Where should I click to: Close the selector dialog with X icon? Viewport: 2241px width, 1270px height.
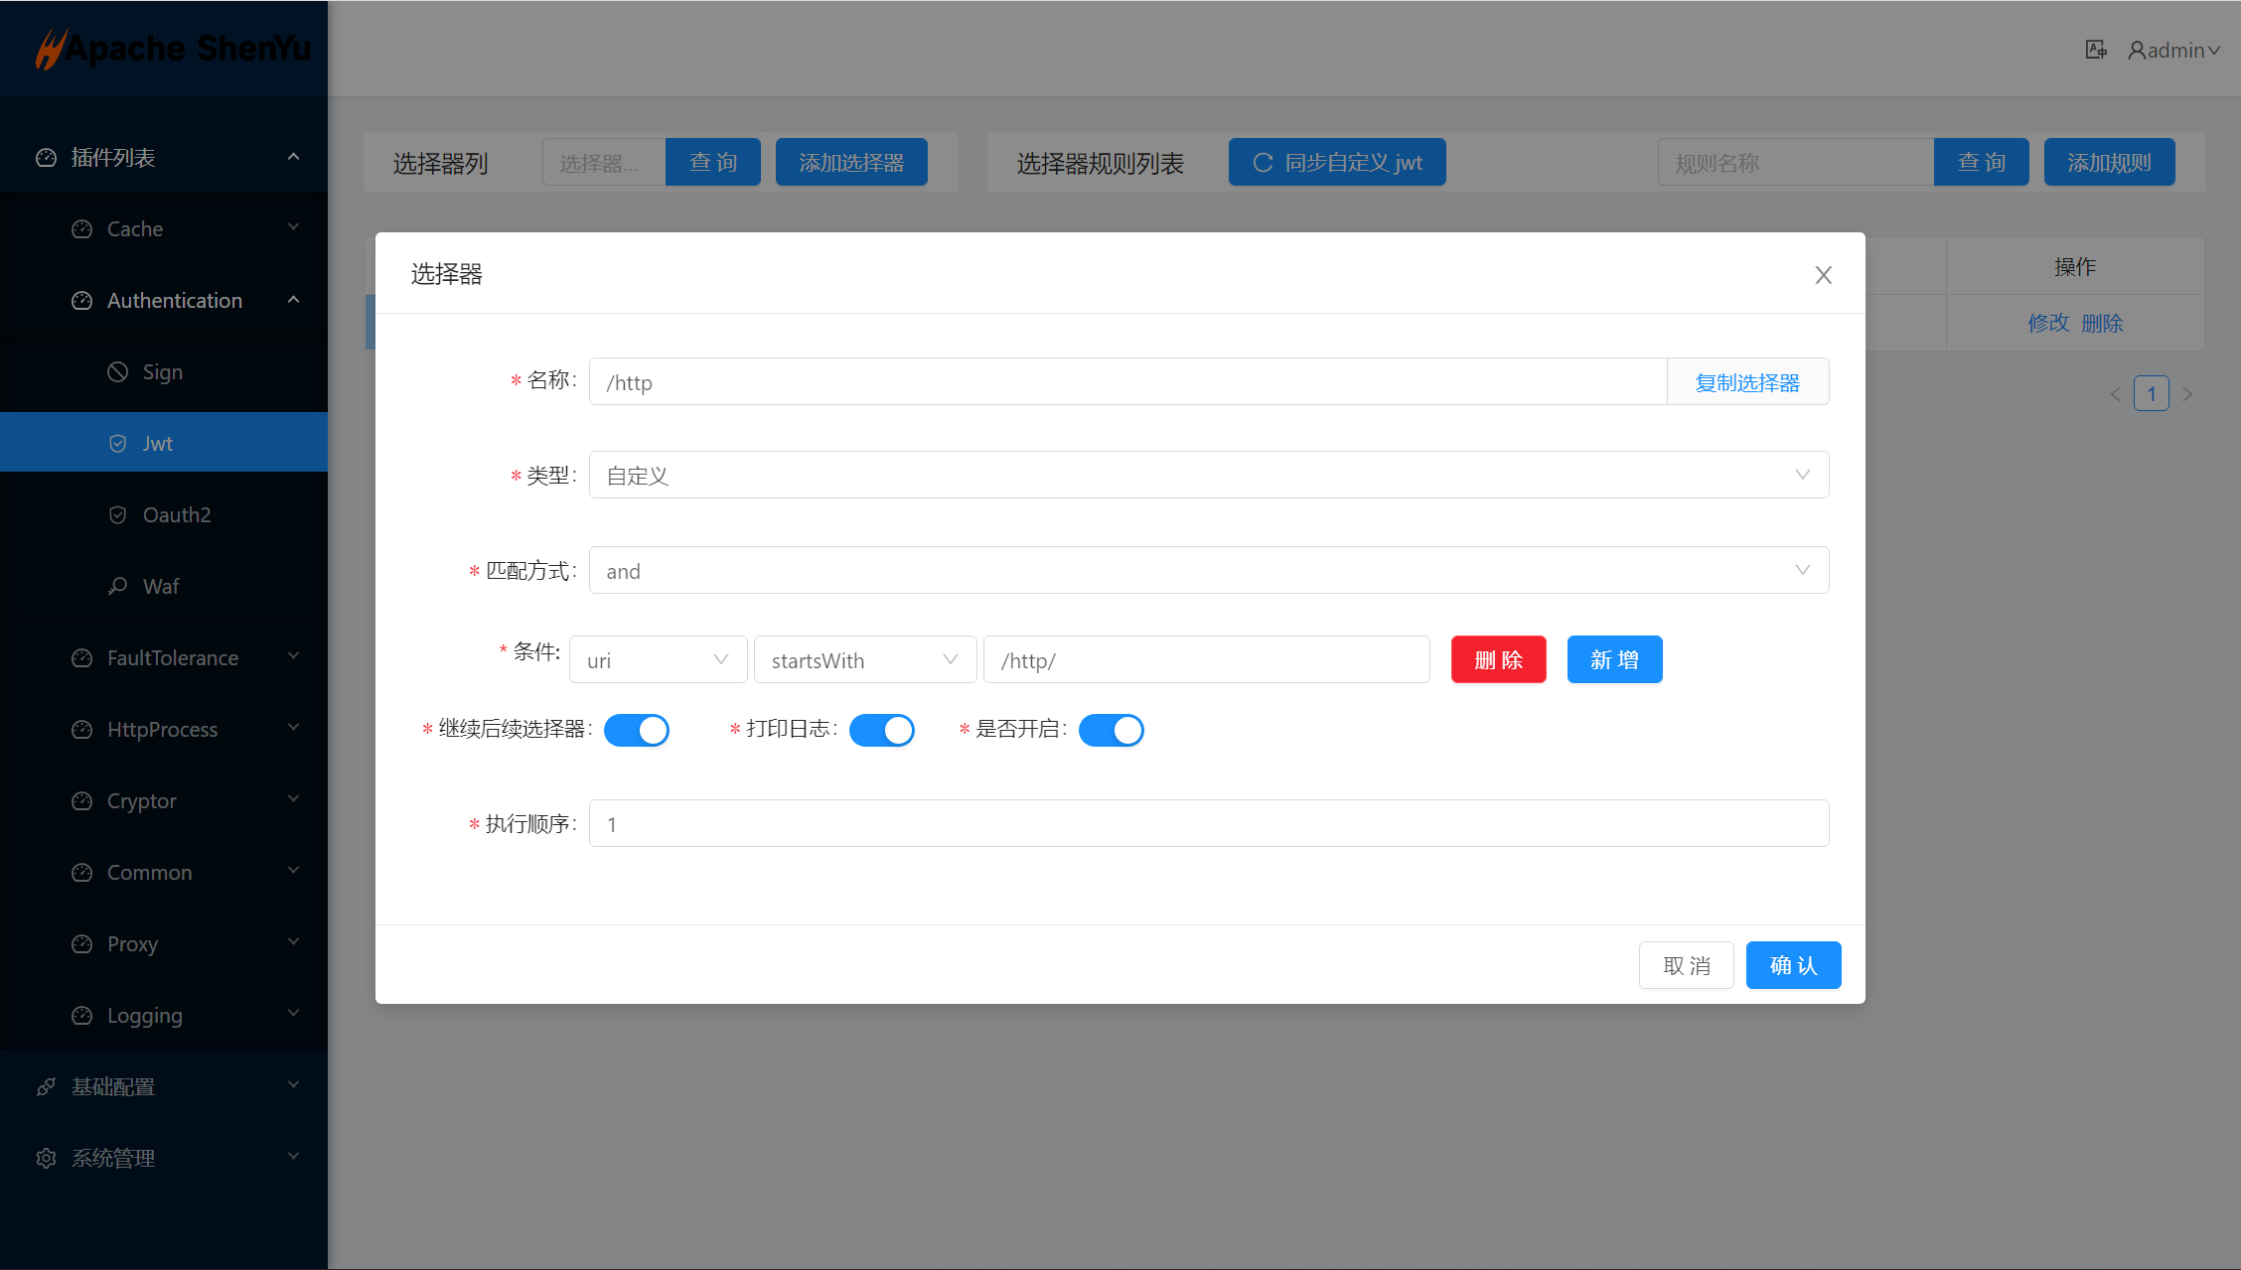pyautogui.click(x=1823, y=275)
